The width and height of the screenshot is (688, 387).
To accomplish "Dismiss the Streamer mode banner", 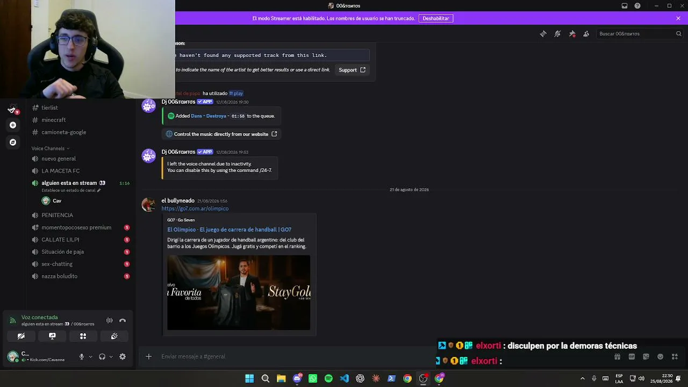I will click(678, 18).
